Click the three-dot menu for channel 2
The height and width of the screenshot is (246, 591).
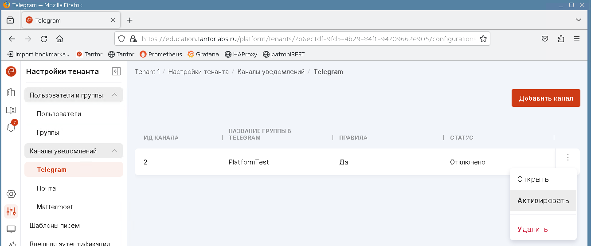[568, 157]
